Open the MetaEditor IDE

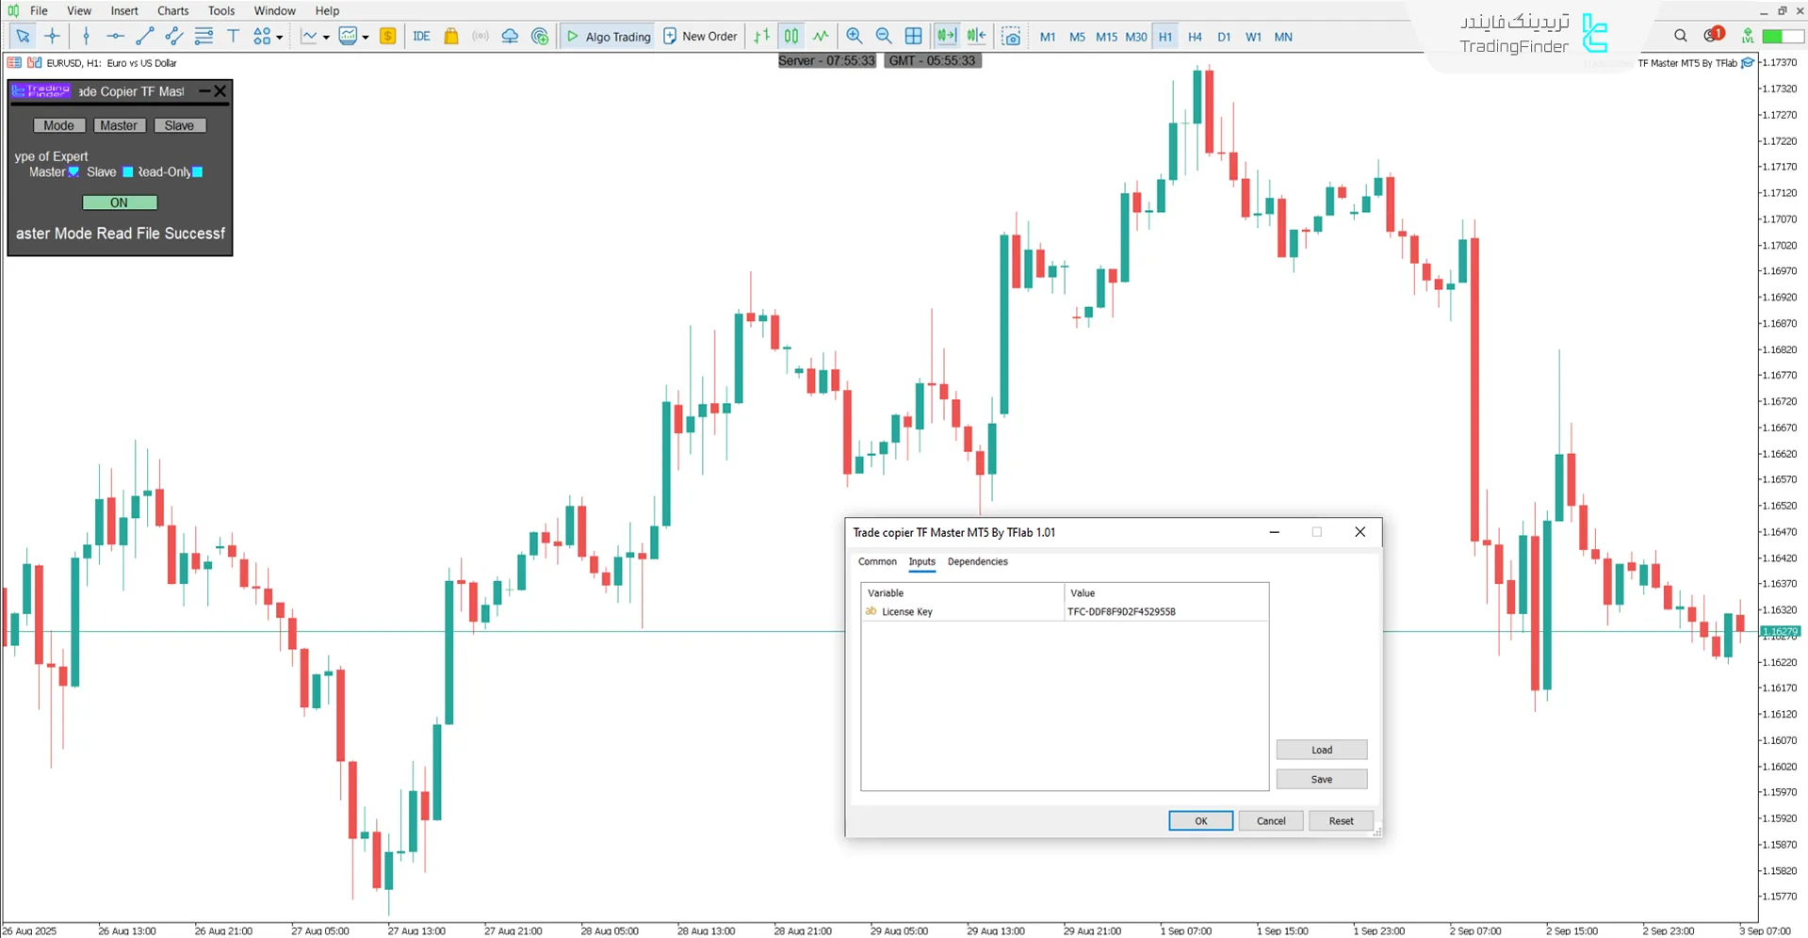pos(421,36)
